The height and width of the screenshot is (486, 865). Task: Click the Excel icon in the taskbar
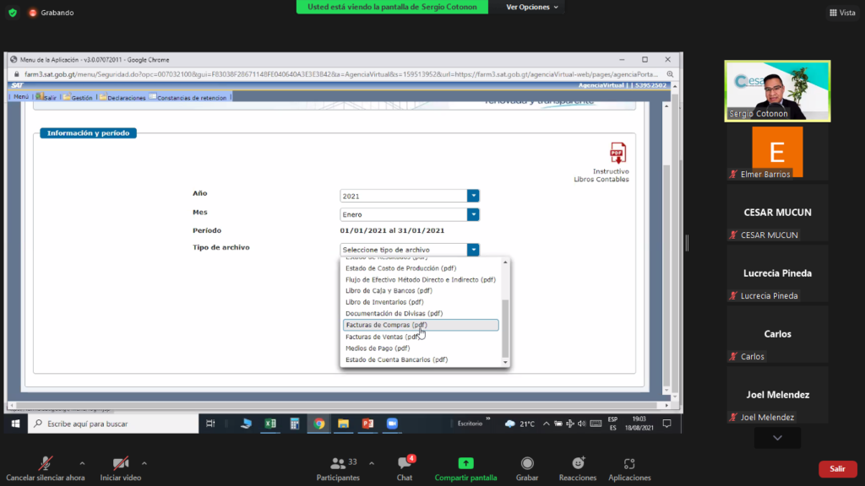point(270,424)
